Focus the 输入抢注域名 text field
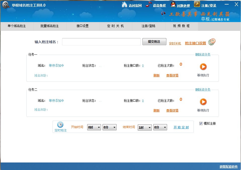The width and height of the screenshot is (241, 170). (x=101, y=42)
